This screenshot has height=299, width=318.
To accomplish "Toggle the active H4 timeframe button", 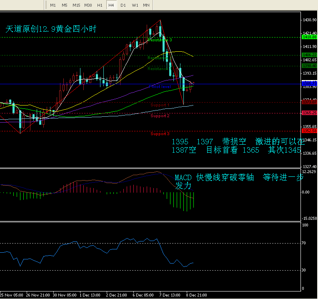I will [x=111, y=5].
